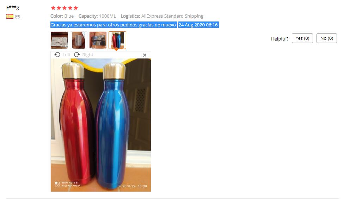This screenshot has height=199, width=344.
Task: Click the reviewer name E***g
Action: click(13, 8)
